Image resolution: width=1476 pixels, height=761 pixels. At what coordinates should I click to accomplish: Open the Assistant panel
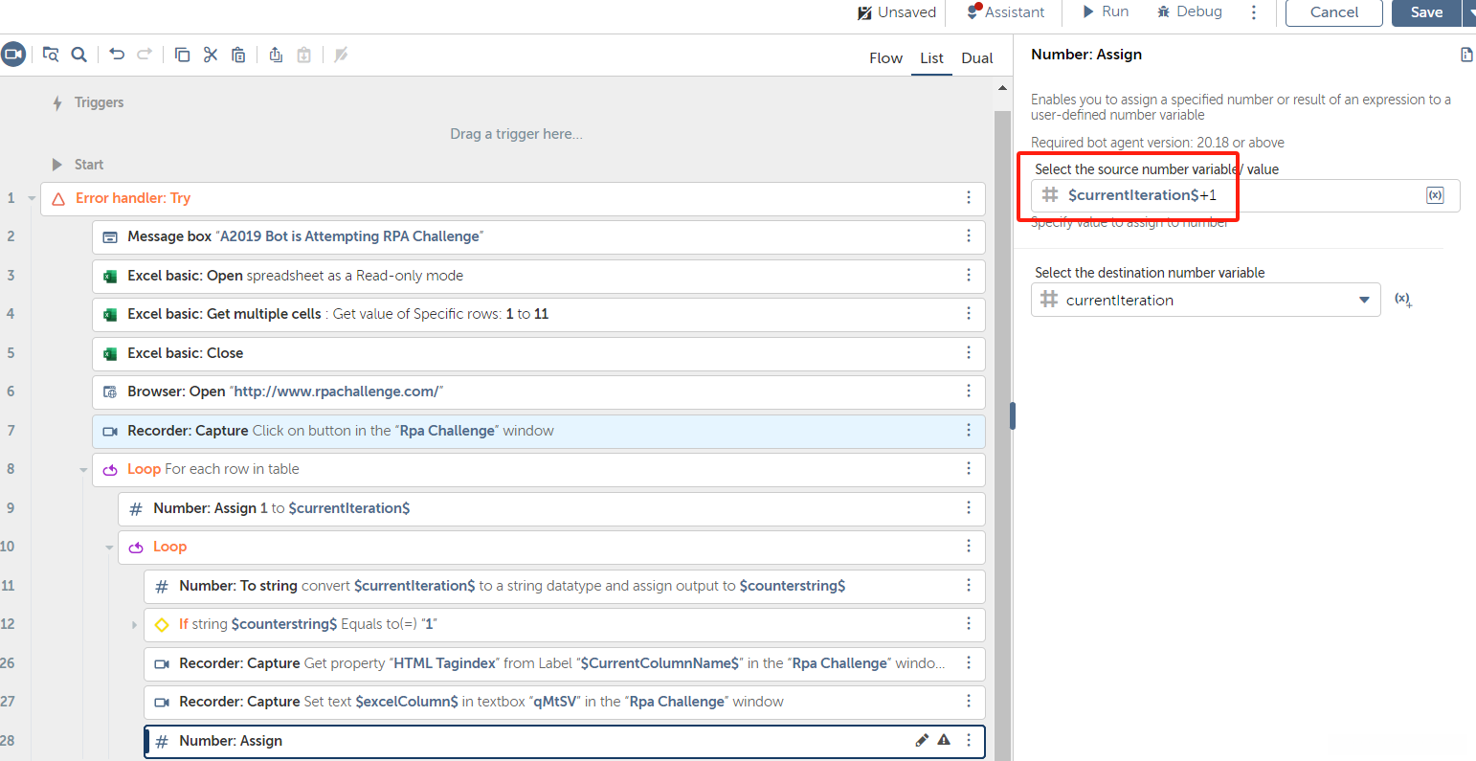click(x=1005, y=12)
